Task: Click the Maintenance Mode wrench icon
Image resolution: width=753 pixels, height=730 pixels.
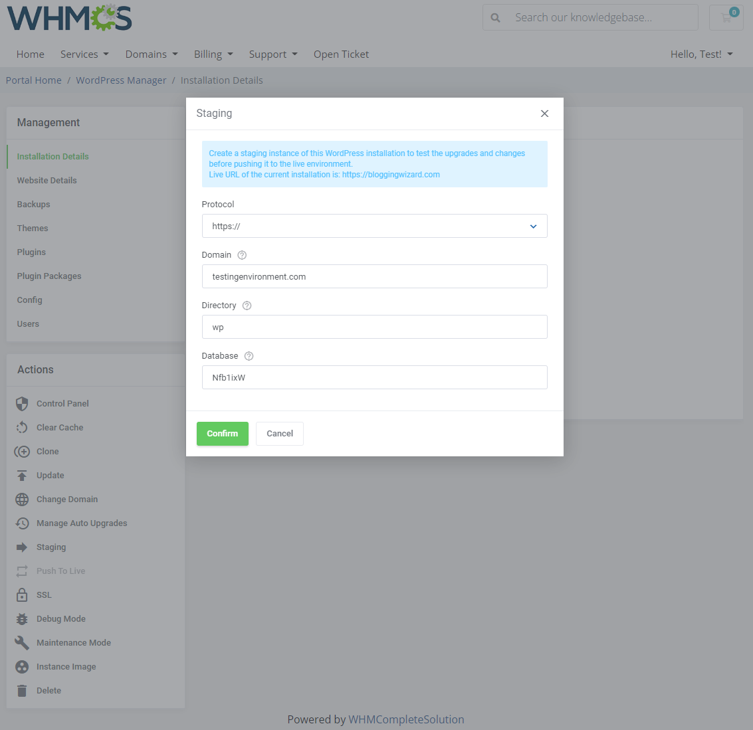Action: point(22,642)
